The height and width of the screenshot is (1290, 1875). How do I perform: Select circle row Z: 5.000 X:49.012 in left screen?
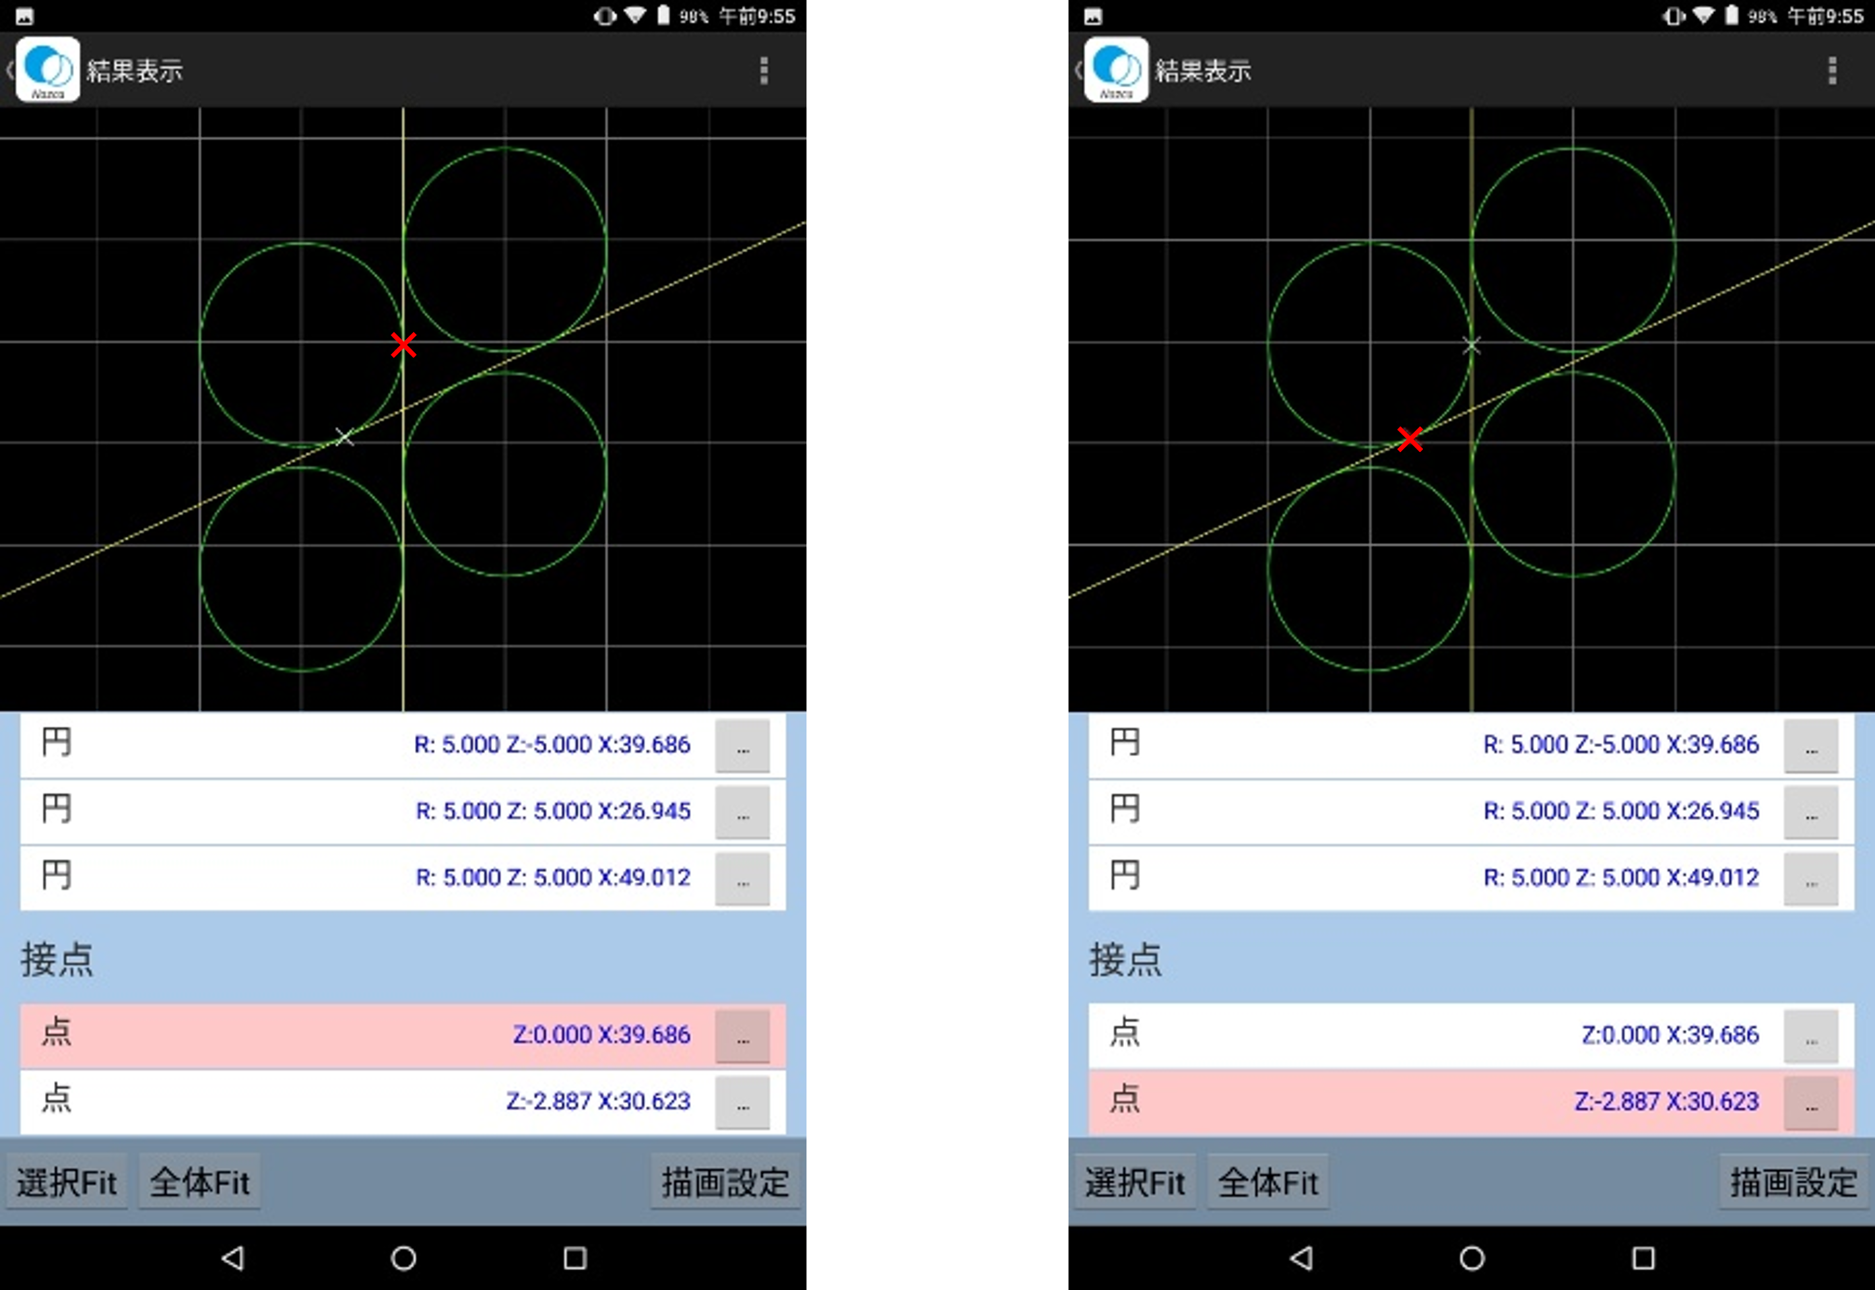click(403, 878)
